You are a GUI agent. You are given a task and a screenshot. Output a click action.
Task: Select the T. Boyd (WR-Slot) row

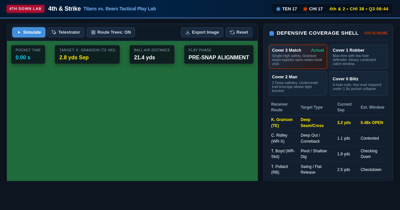328,154
